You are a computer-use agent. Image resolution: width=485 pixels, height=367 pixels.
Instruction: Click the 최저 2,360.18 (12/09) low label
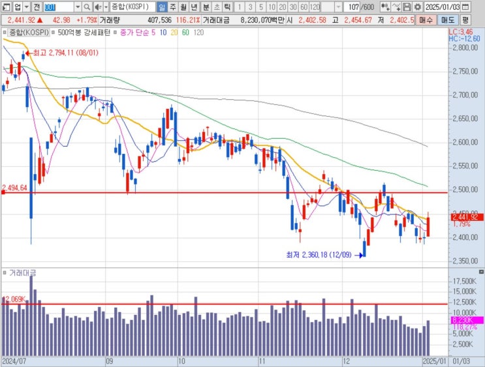click(x=319, y=255)
